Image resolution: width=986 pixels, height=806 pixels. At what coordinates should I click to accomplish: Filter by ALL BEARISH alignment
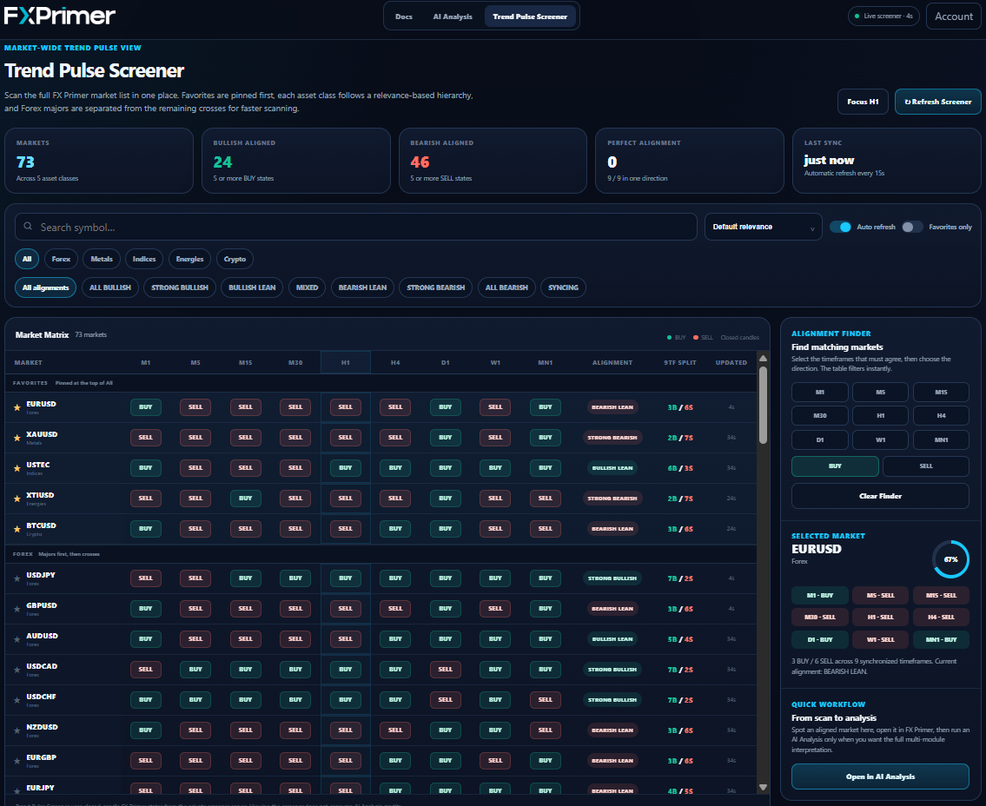coord(506,287)
